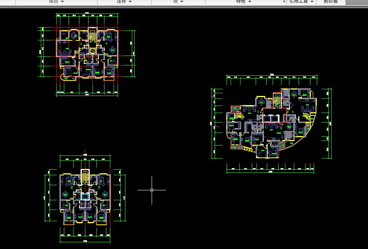Select cyan elevator box in bottom-left plan
This screenshot has width=368, height=249.
pyautogui.click(x=85, y=196)
